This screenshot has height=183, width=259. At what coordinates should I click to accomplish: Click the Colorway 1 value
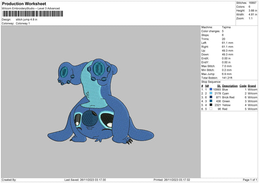point(23,23)
